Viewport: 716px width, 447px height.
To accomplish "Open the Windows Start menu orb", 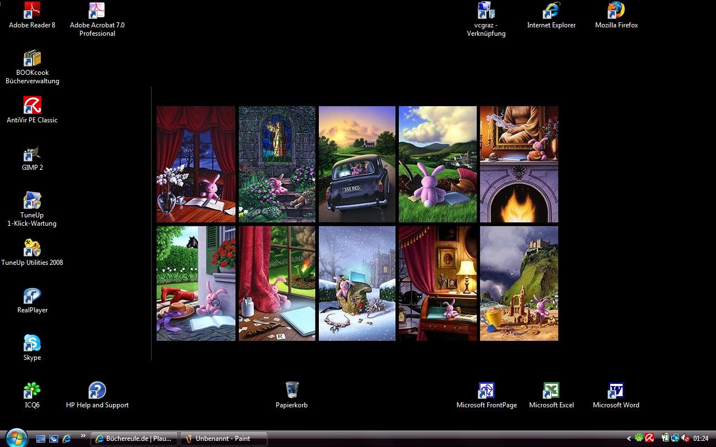I will tap(15, 437).
